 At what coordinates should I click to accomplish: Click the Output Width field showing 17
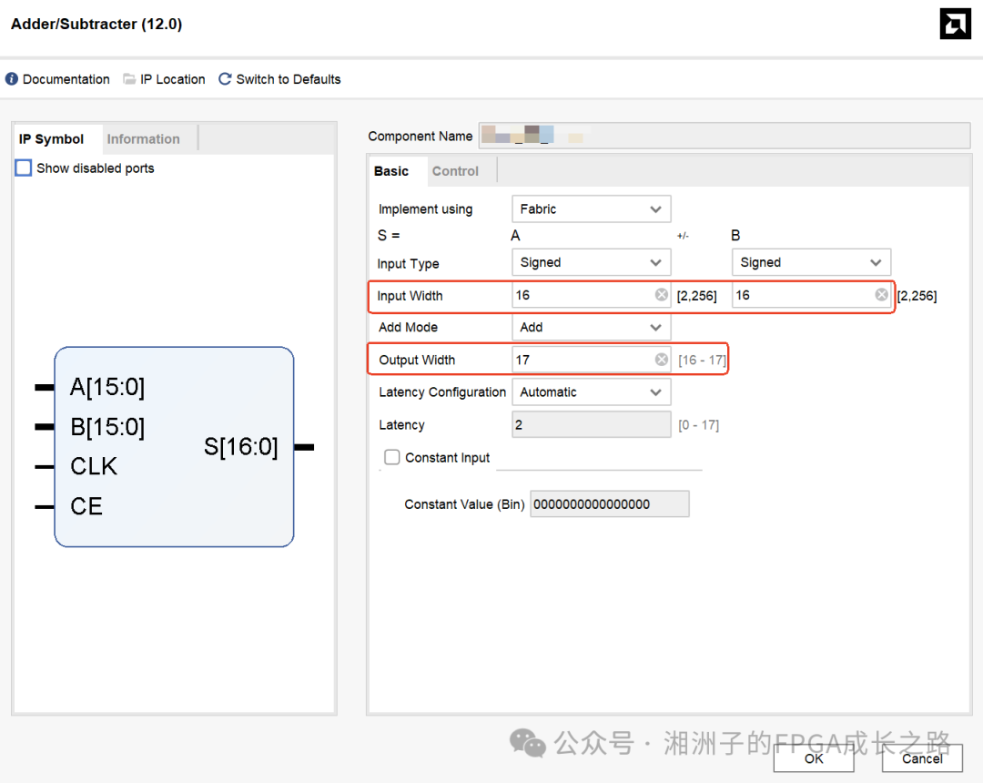[x=592, y=360]
